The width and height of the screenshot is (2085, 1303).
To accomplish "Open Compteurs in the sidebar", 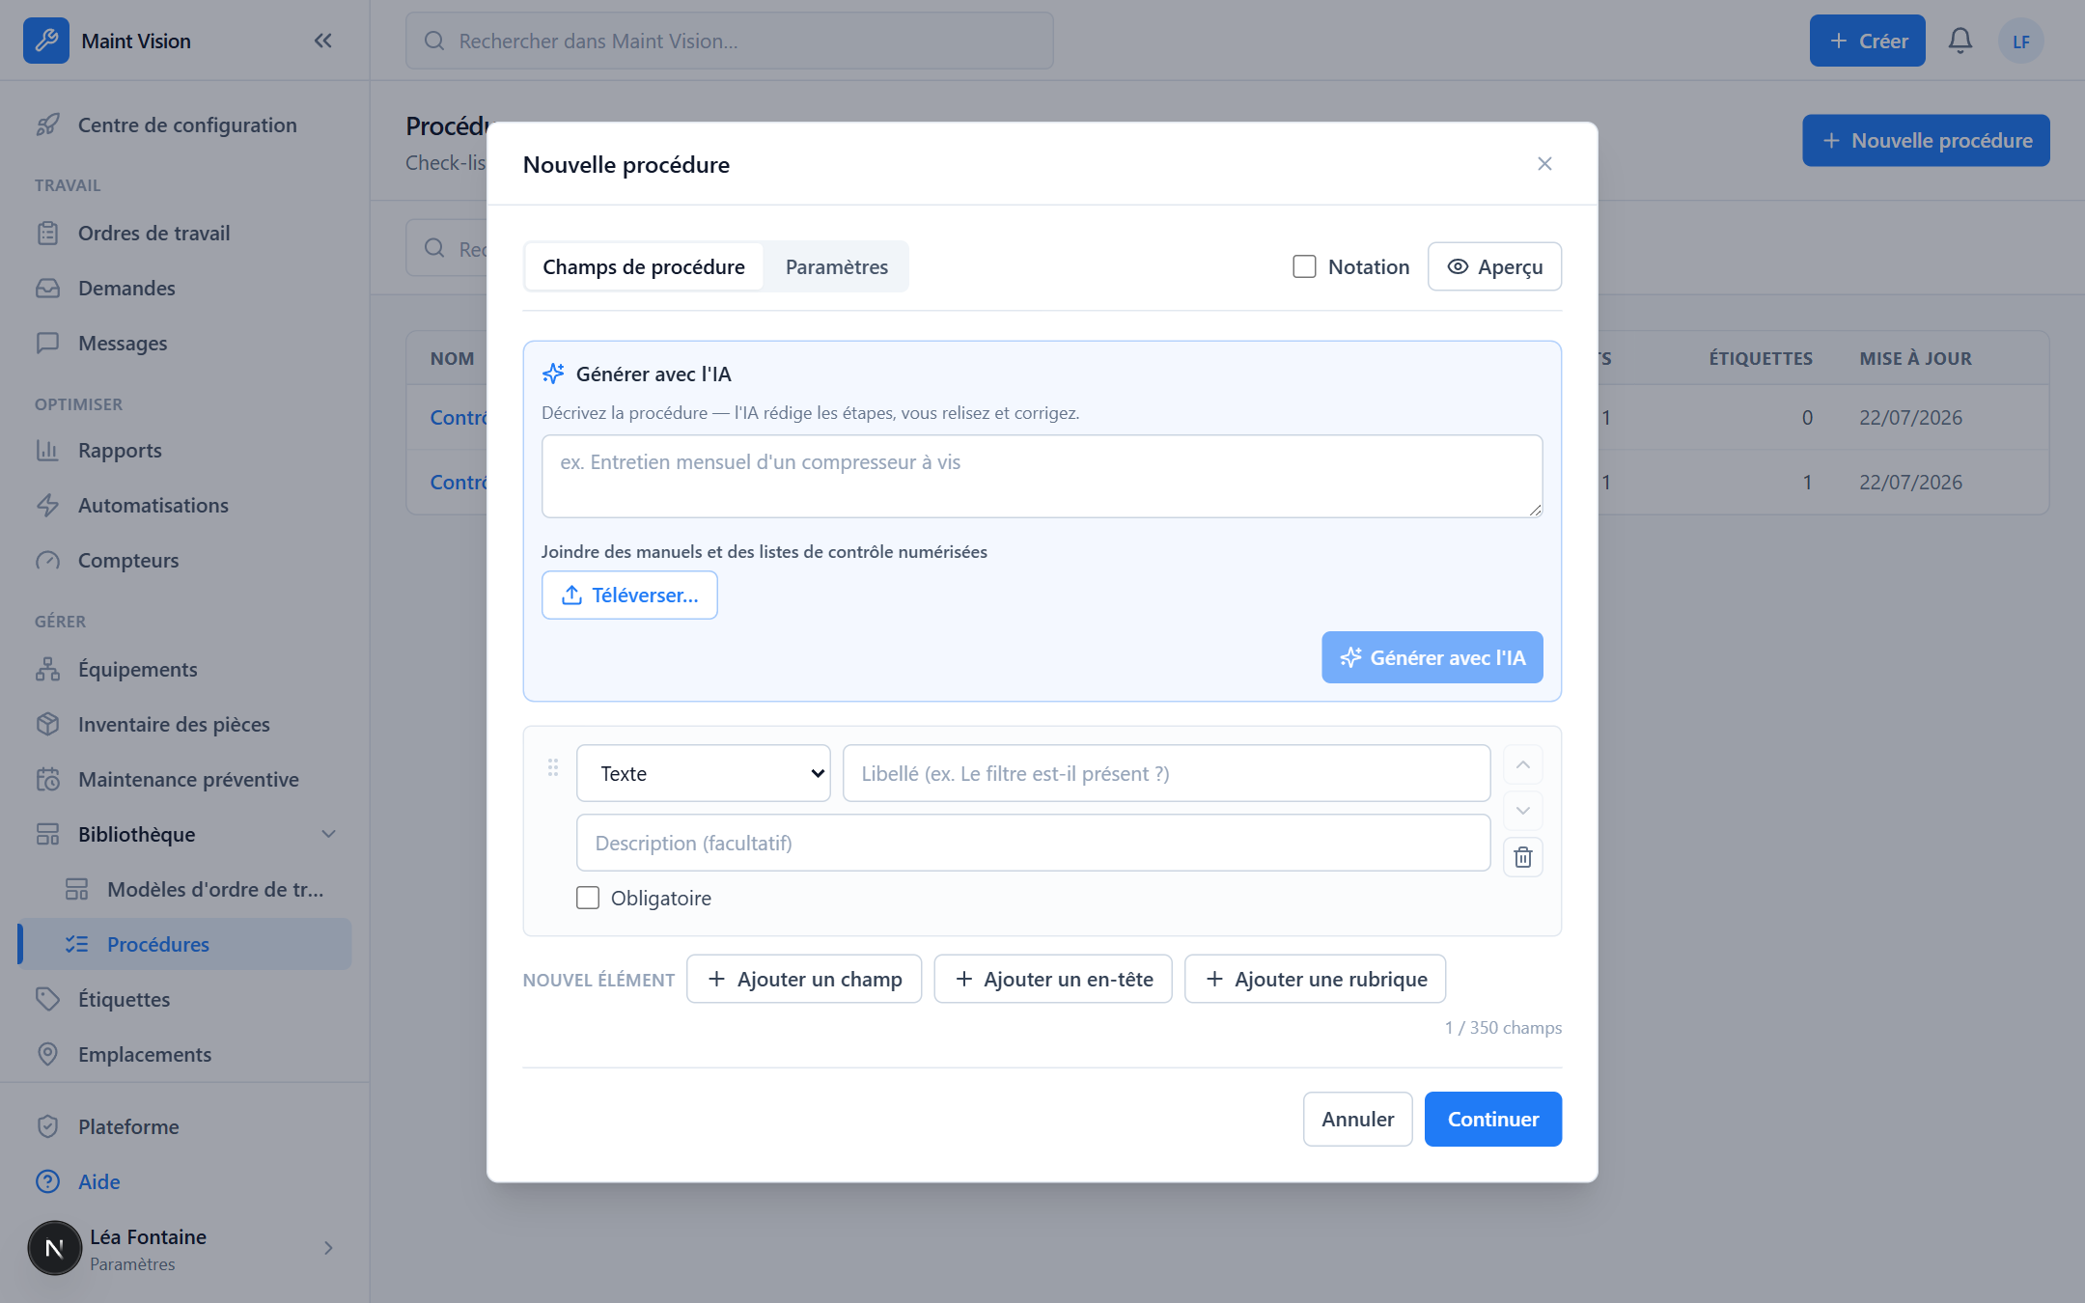I will coord(184,560).
